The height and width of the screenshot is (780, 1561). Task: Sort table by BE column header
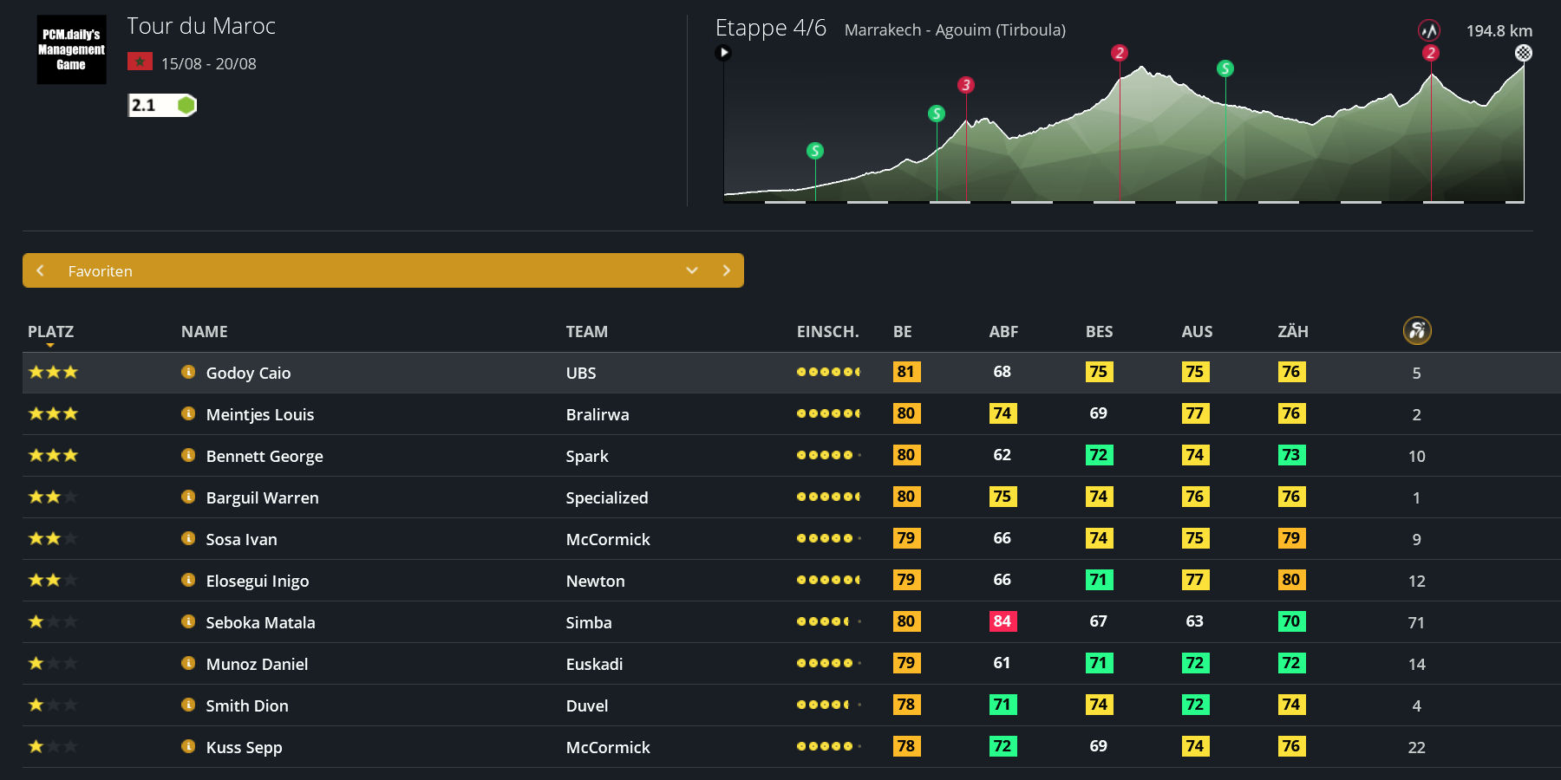point(902,331)
